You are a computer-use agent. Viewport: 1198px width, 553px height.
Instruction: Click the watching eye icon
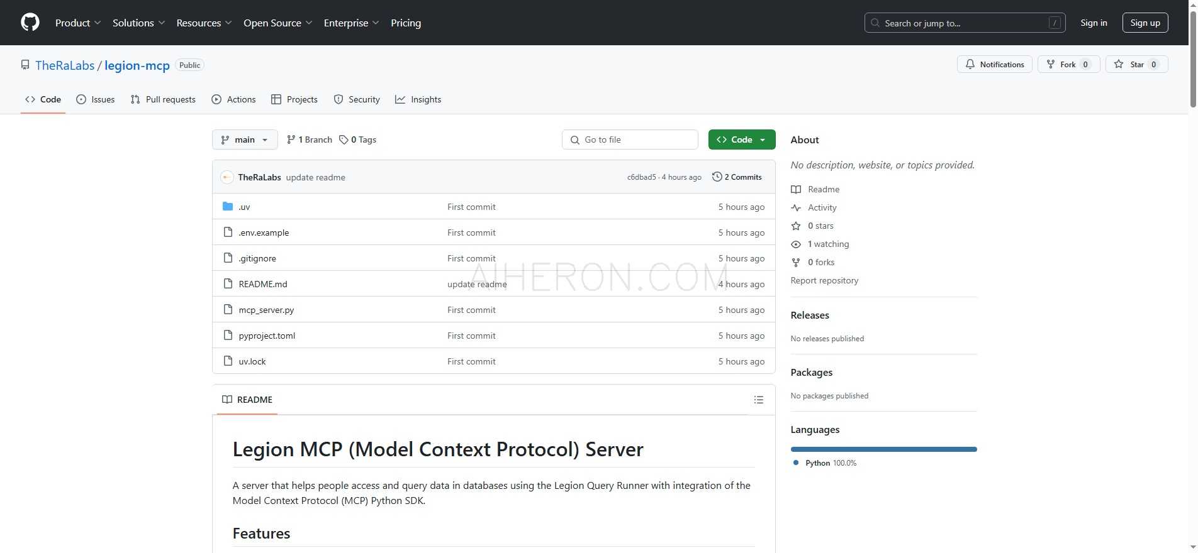pyautogui.click(x=796, y=244)
